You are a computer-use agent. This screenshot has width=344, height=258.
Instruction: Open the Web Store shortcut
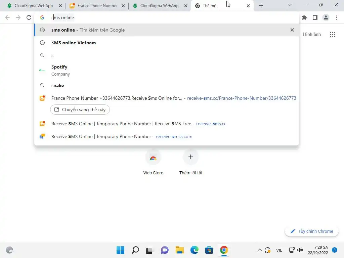[153, 163]
